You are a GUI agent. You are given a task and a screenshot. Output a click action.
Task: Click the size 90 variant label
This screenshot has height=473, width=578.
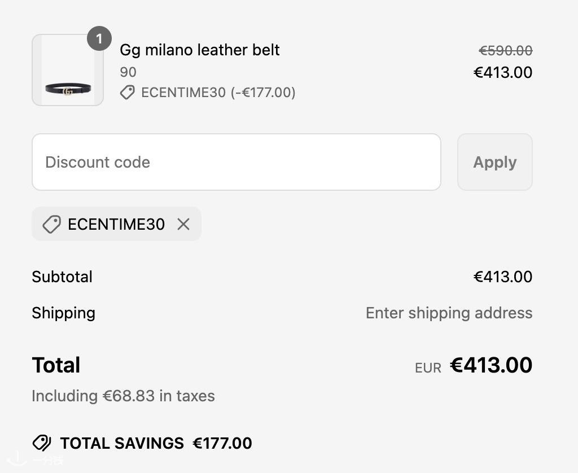(128, 72)
